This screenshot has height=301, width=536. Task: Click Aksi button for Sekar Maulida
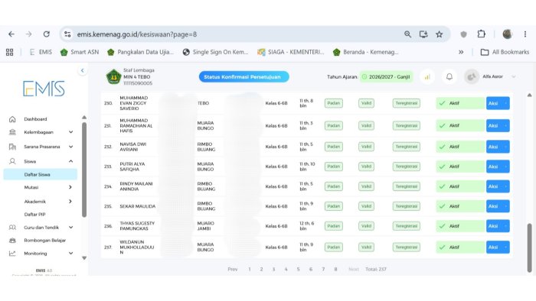tap(498, 206)
